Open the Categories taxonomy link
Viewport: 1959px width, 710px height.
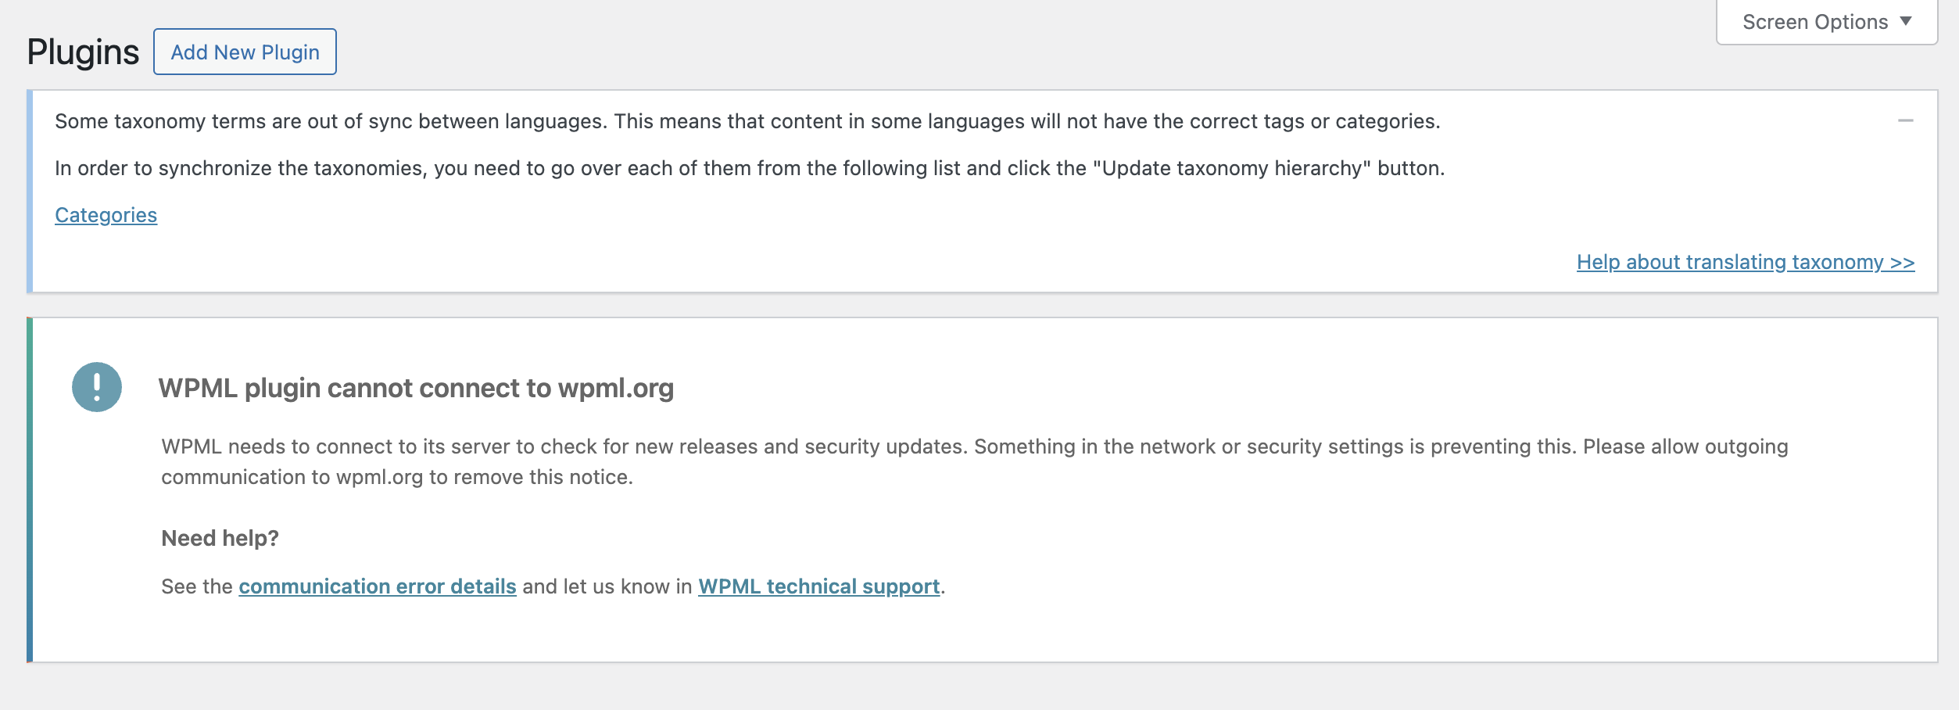[x=106, y=215]
